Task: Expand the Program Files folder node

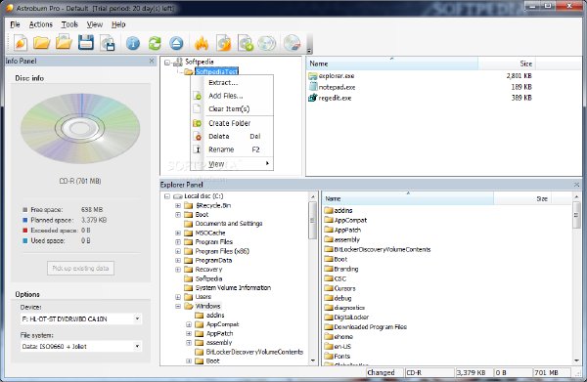Action: click(x=178, y=242)
